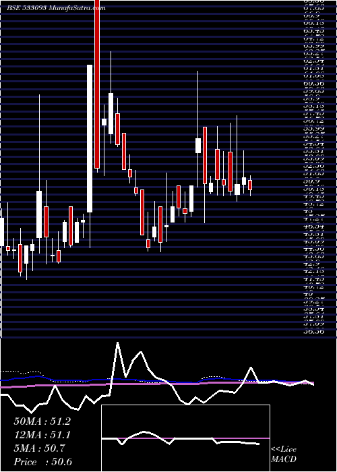
Task: Open the white-bordered Live MACD inset chart
Action: coord(185,438)
